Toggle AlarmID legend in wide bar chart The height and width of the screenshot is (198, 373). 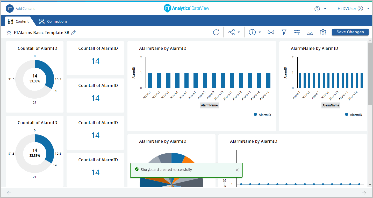262,115
